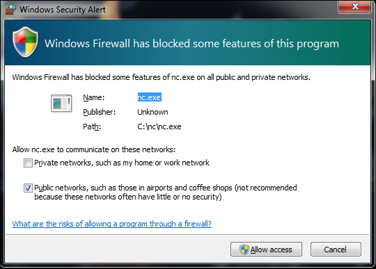Allow access for nc.exe
This screenshot has height=269, width=376.
266,250
